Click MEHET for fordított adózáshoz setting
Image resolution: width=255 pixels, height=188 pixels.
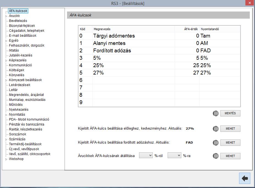tap(230, 143)
